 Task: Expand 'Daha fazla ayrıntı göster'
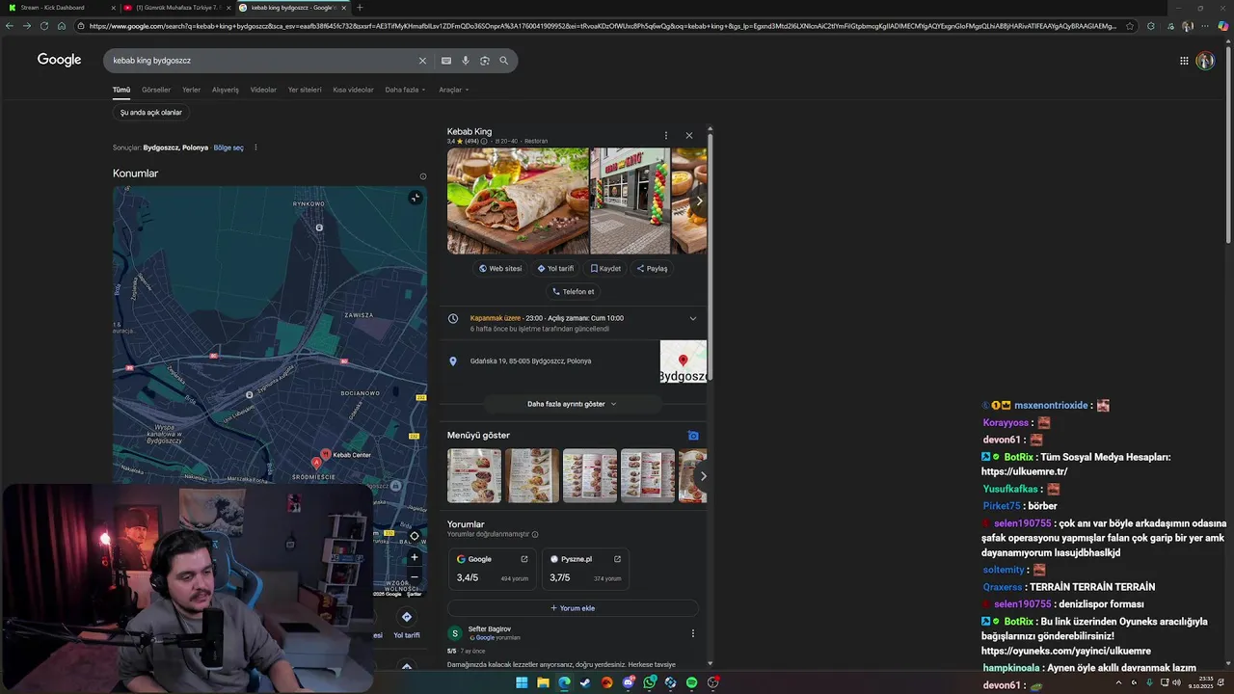click(571, 404)
